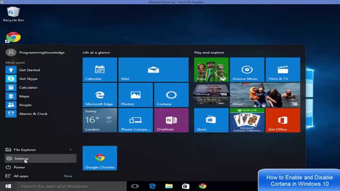
Task: Launch the Google Chrome start tile
Action: 100,158
